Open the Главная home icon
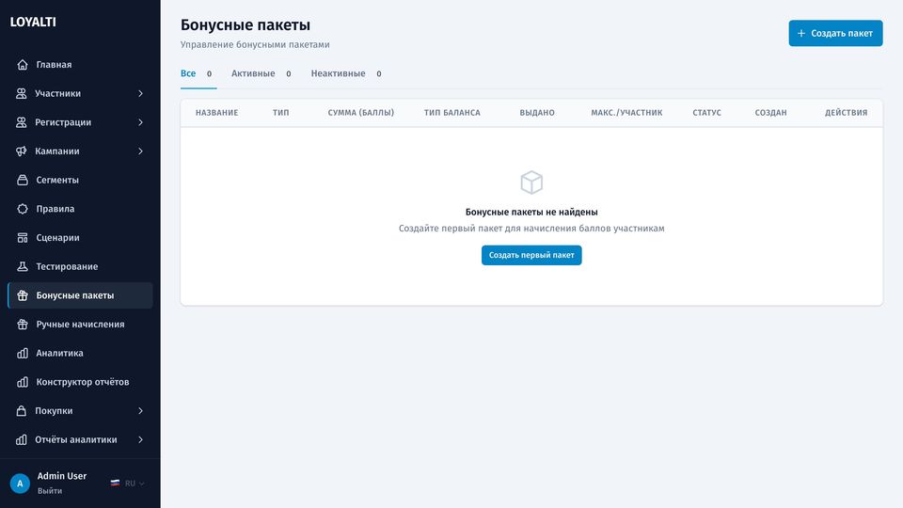This screenshot has width=903, height=508. click(x=23, y=65)
